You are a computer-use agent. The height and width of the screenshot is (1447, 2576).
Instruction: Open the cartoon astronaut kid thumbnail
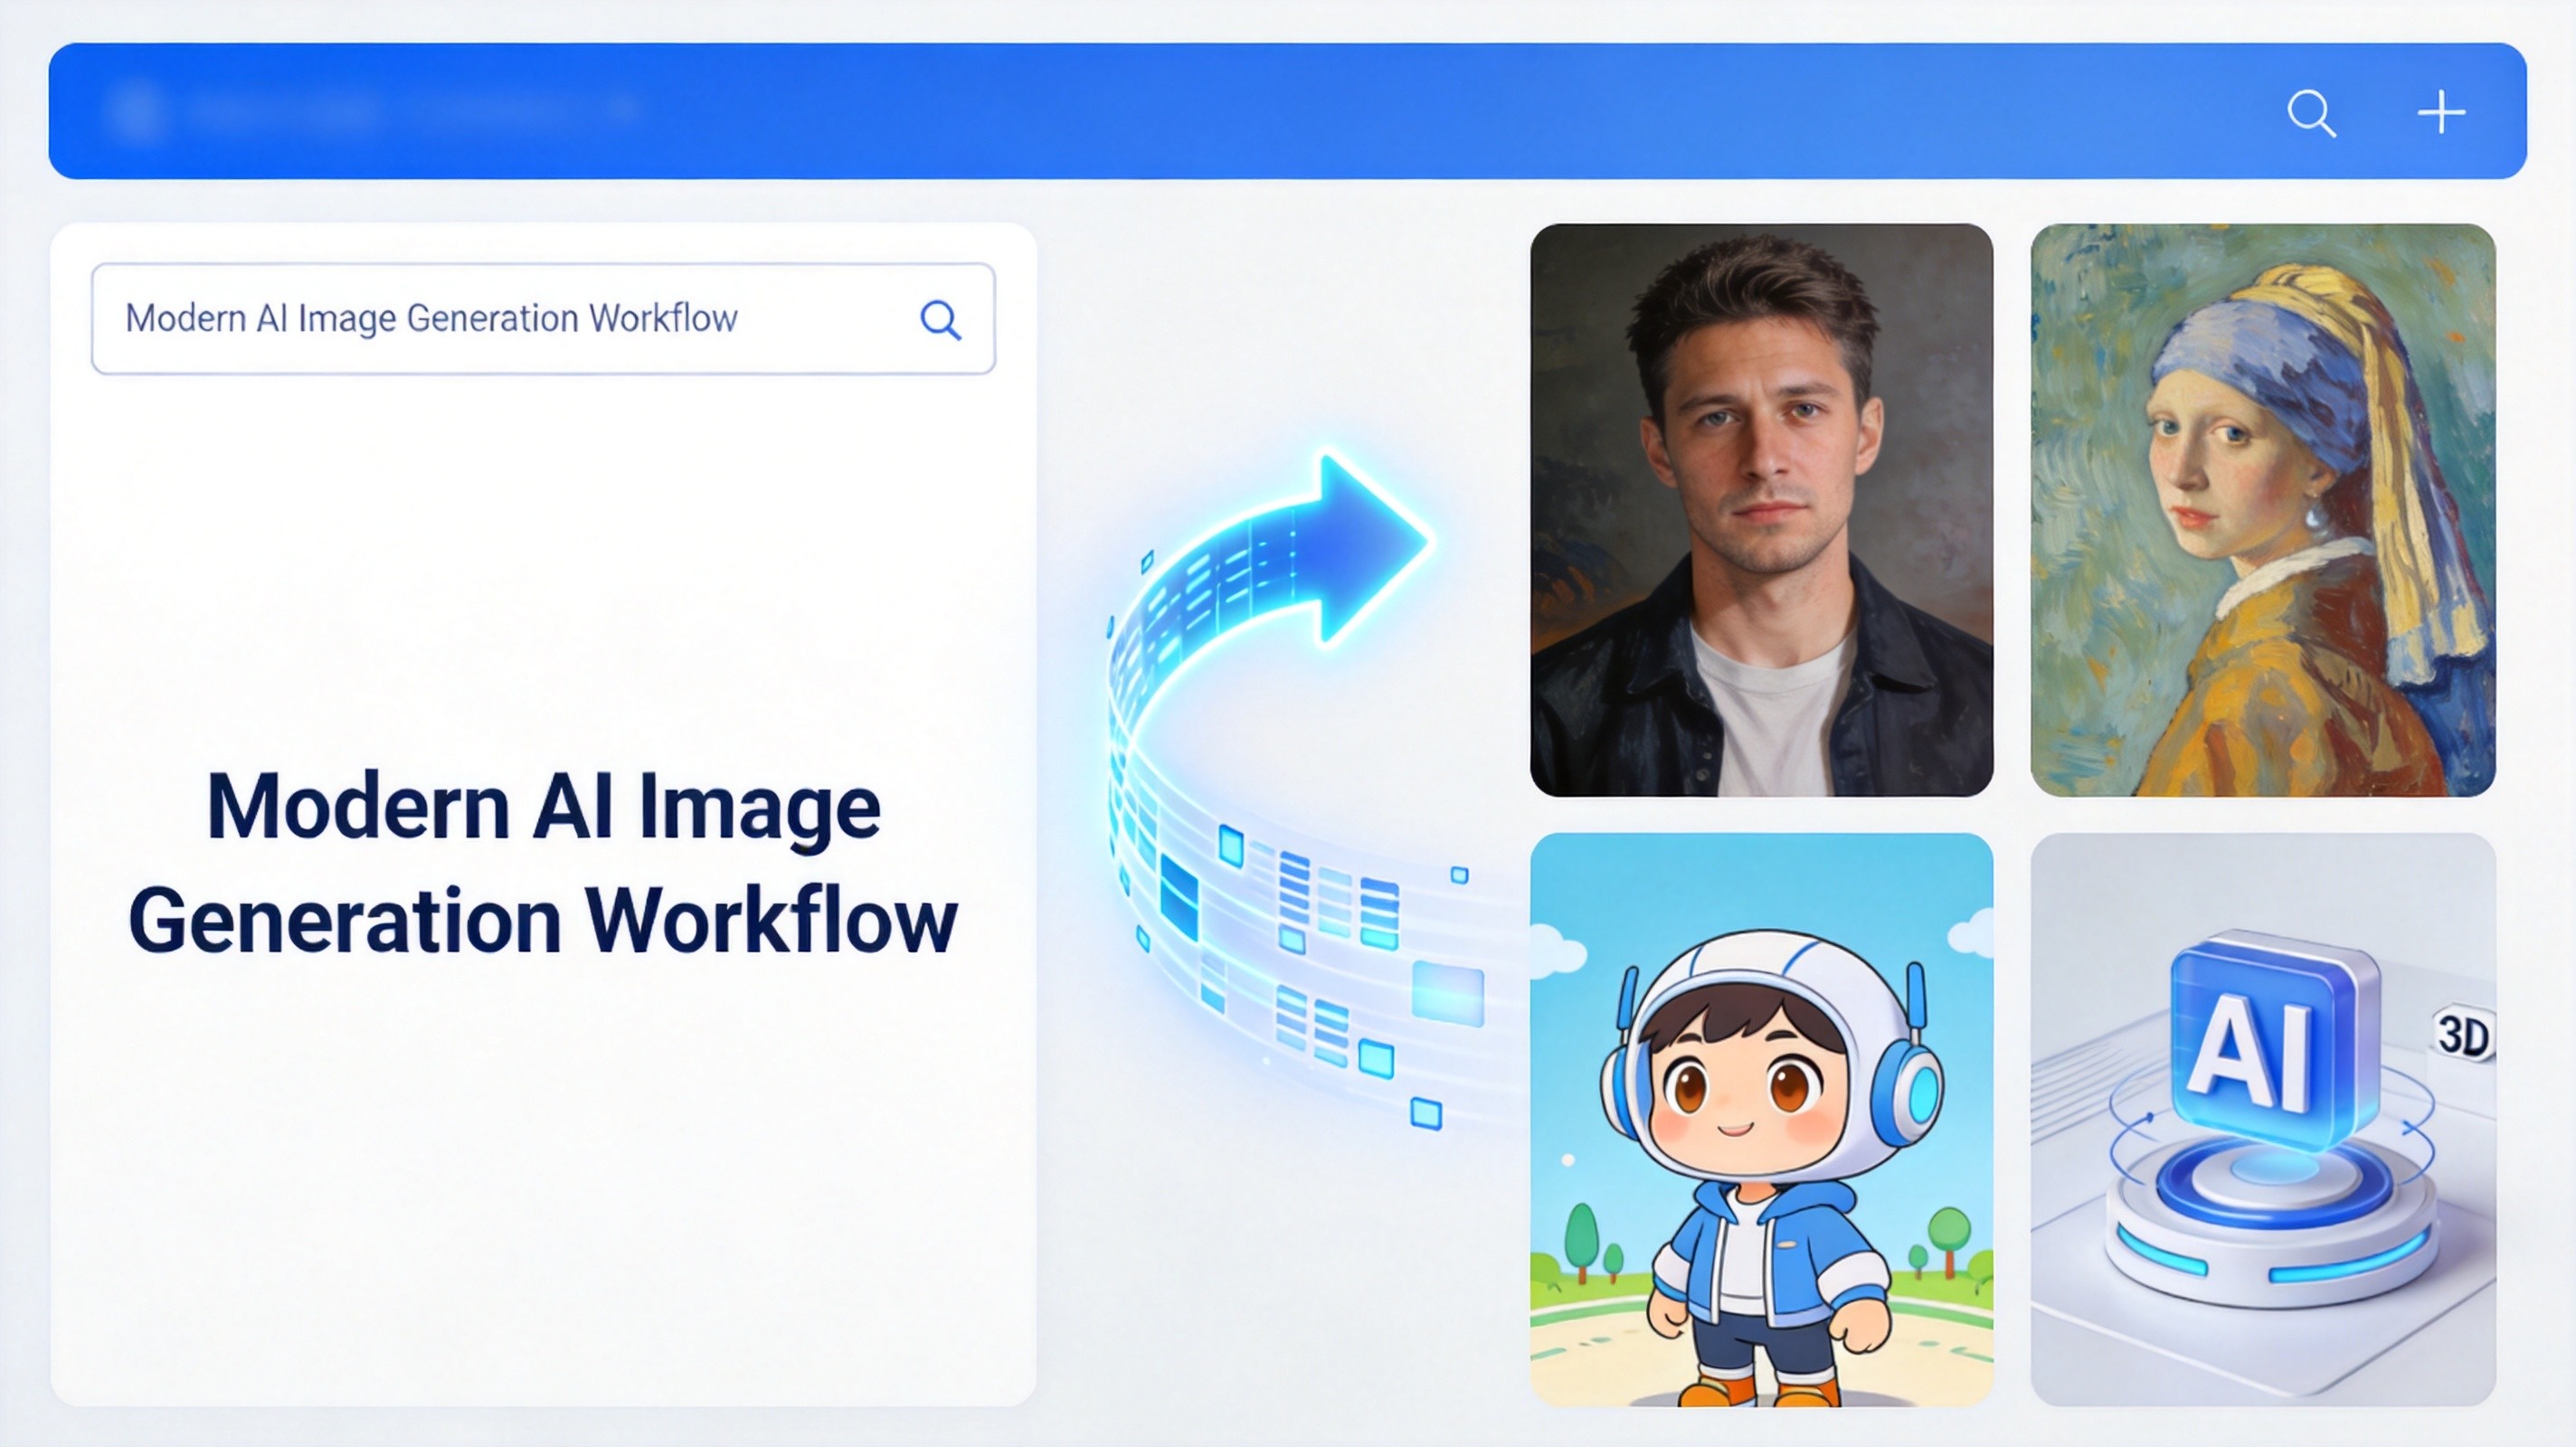point(1761,1120)
